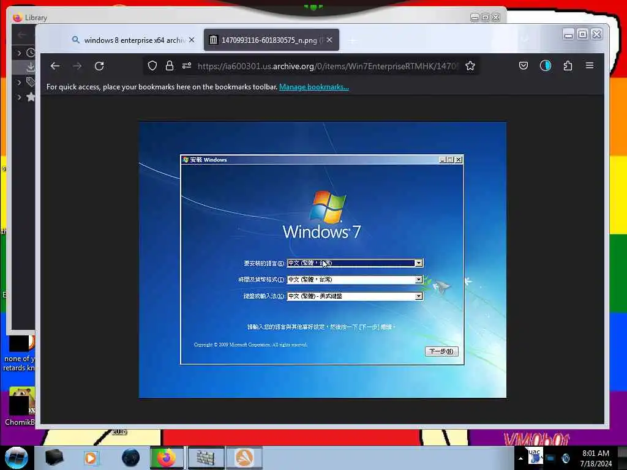
Task: Launch the media player taskbar icon
Action: 91,458
